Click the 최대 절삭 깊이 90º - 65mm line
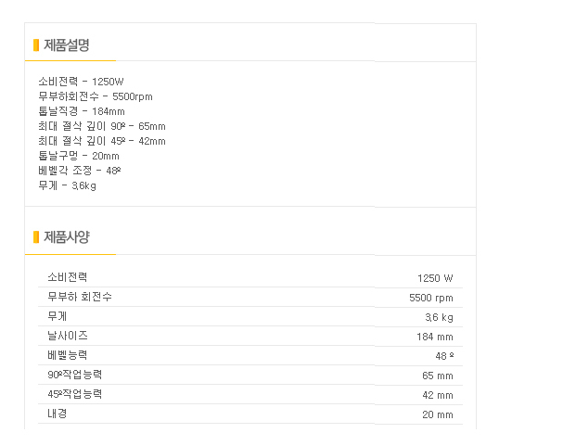Image resolution: width=563 pixels, height=446 pixels. point(102,126)
